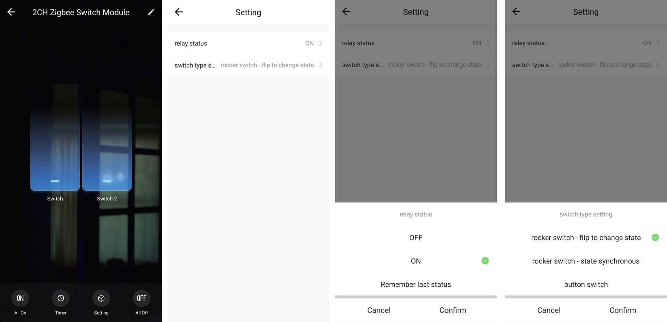Select OFF relay status option
The height and width of the screenshot is (322, 667).
pos(416,237)
